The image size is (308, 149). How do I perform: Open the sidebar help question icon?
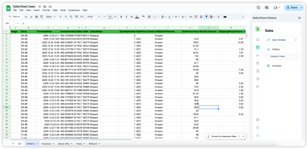click(258, 128)
